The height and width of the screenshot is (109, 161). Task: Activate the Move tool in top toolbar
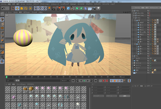(x=17, y=8)
